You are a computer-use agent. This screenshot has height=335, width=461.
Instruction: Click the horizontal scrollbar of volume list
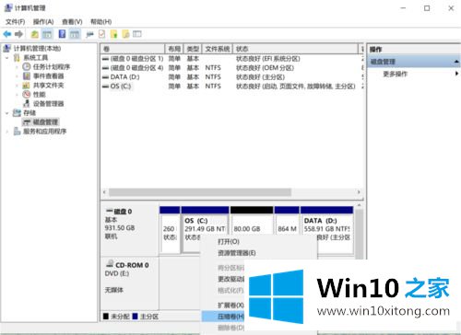point(200,192)
